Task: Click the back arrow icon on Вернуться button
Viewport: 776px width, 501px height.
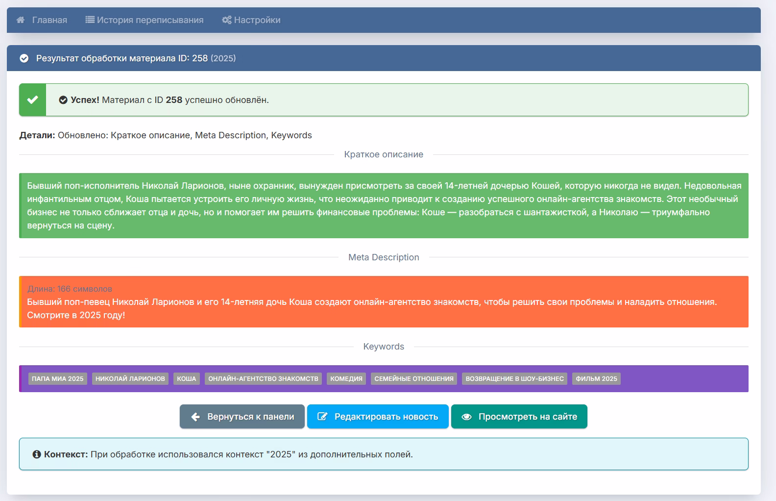Action: (x=195, y=417)
